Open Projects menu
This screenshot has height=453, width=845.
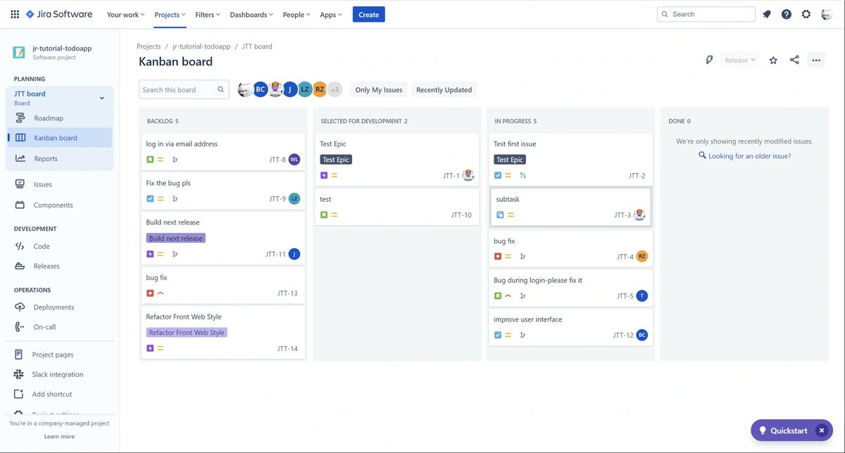[x=170, y=14]
